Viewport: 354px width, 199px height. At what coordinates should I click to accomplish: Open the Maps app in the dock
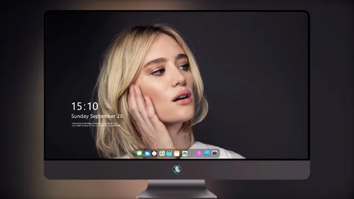(x=162, y=154)
